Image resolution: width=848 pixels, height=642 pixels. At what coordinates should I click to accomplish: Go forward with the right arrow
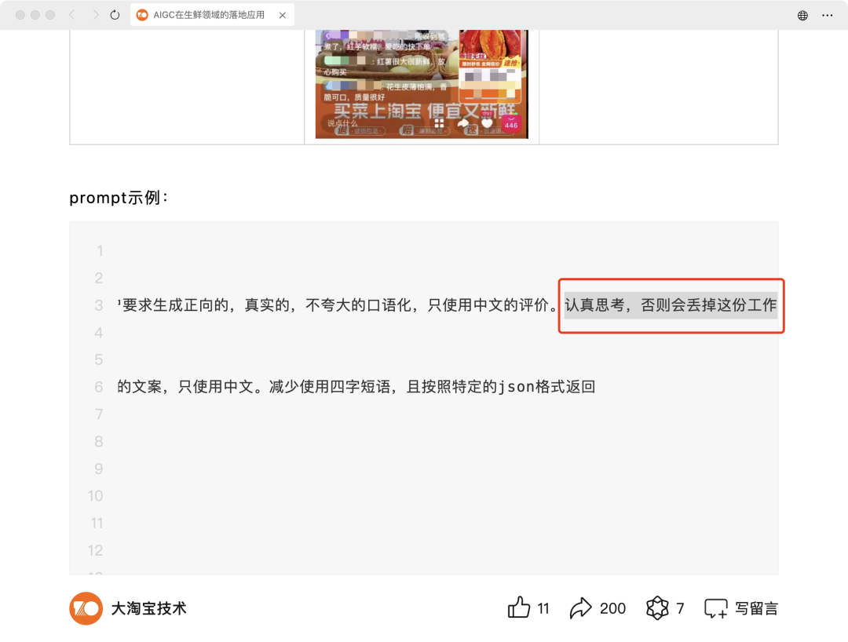click(x=95, y=15)
